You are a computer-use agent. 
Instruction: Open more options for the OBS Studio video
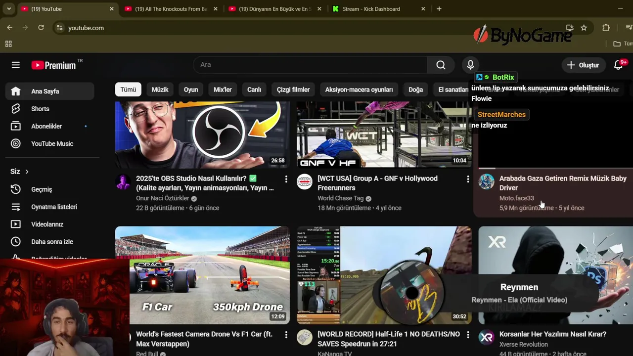point(286,179)
